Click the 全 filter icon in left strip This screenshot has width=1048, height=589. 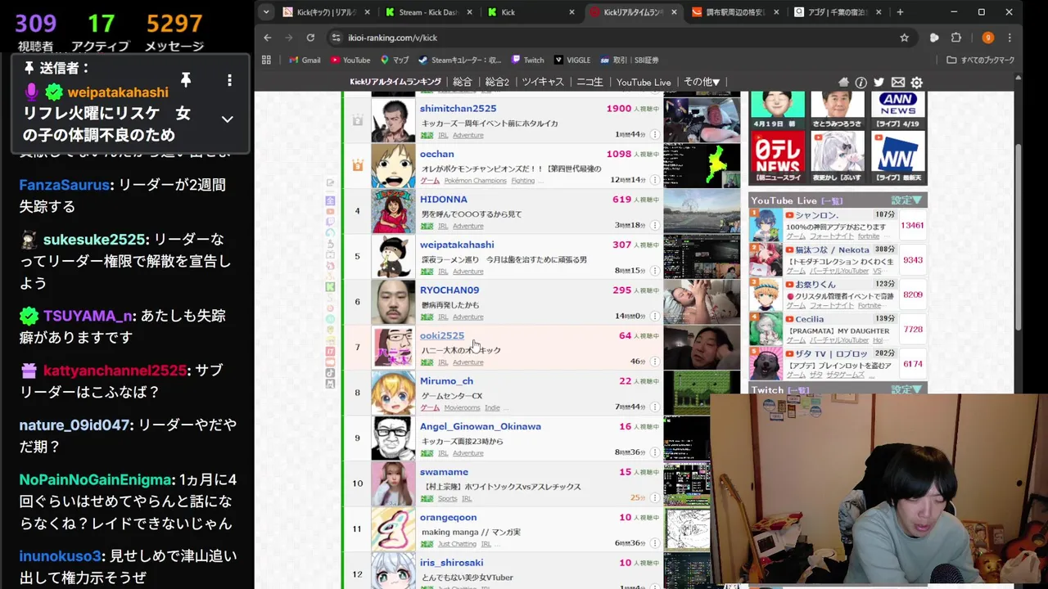click(330, 200)
